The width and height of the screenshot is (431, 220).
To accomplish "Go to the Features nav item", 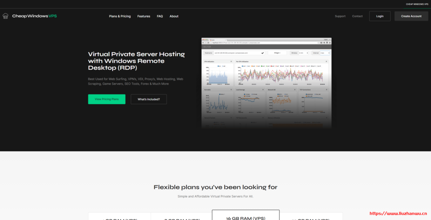I will 144,16.
